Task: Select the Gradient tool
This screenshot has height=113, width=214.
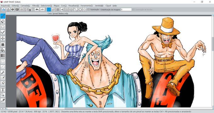Action: pyautogui.click(x=3, y=55)
